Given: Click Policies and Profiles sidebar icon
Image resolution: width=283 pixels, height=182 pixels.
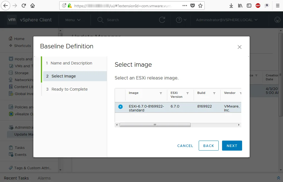Looking at the screenshot, I should [x=11, y=107].
